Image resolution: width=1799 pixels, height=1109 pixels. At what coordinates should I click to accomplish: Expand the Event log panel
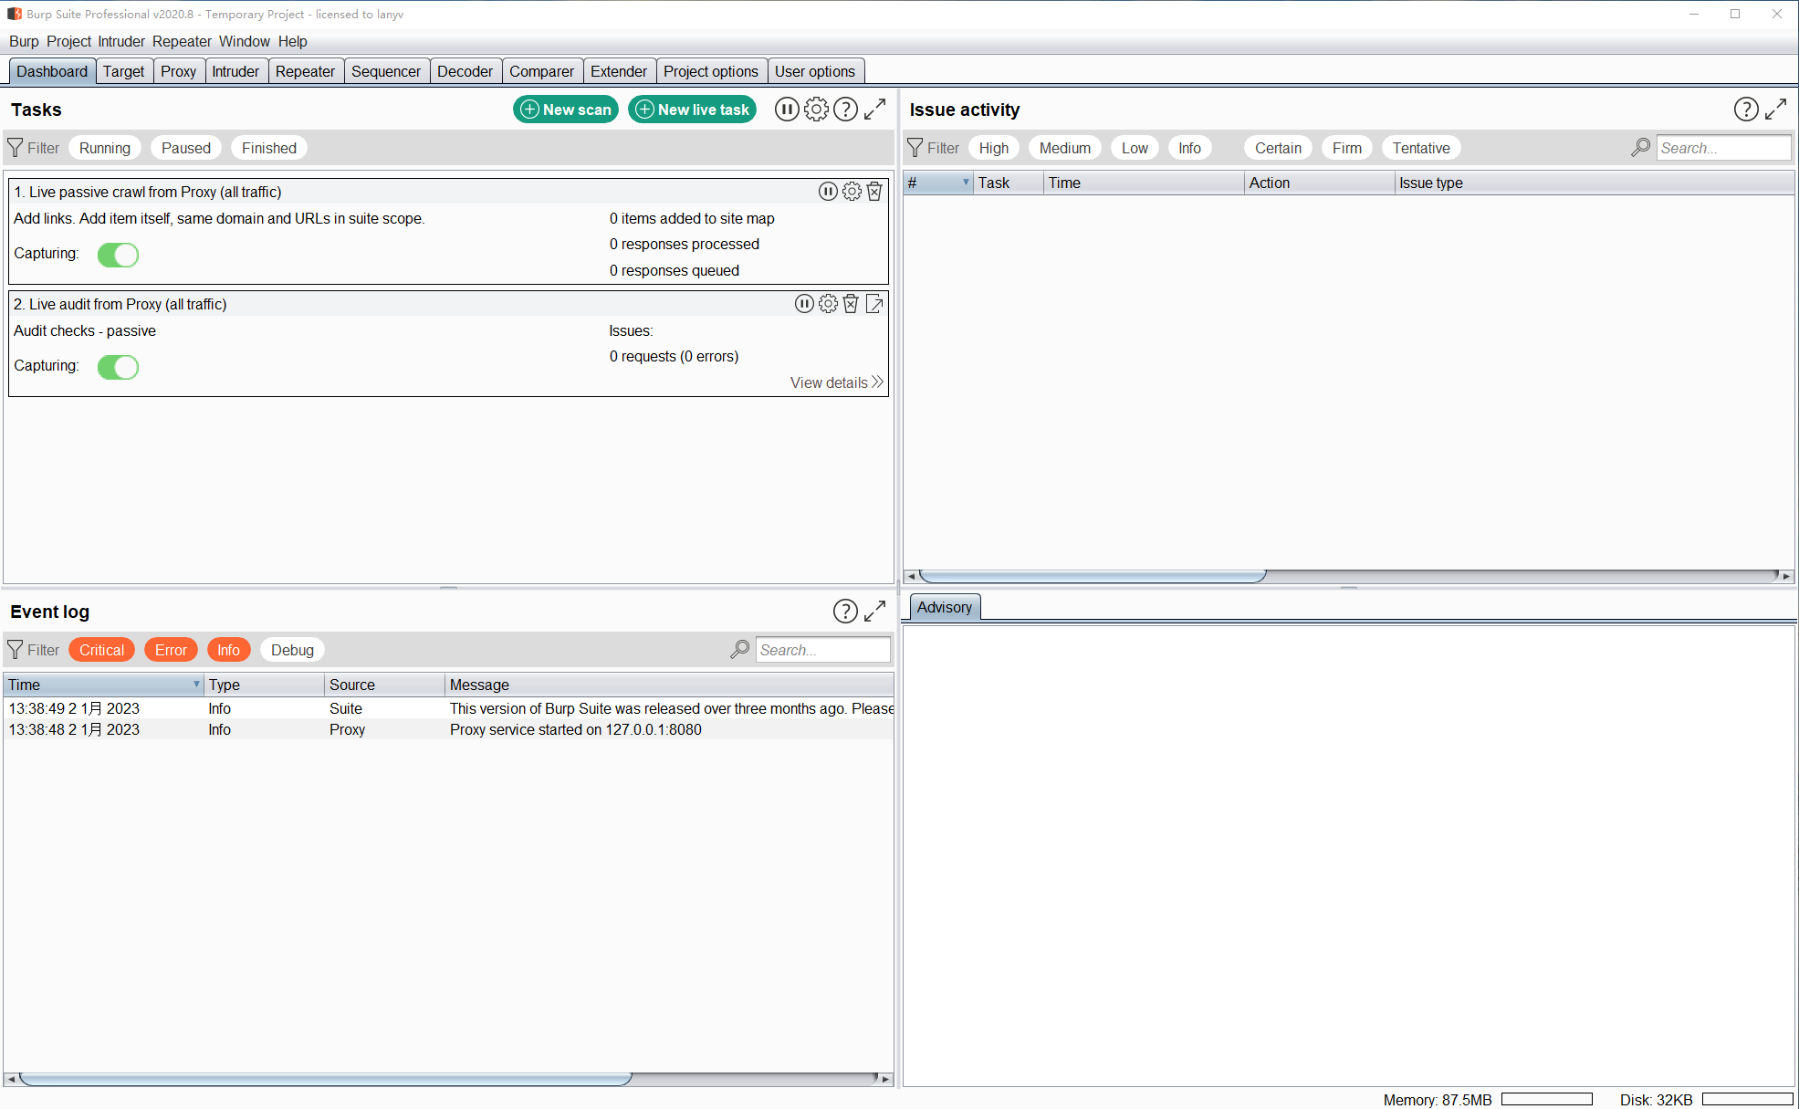[x=875, y=612]
